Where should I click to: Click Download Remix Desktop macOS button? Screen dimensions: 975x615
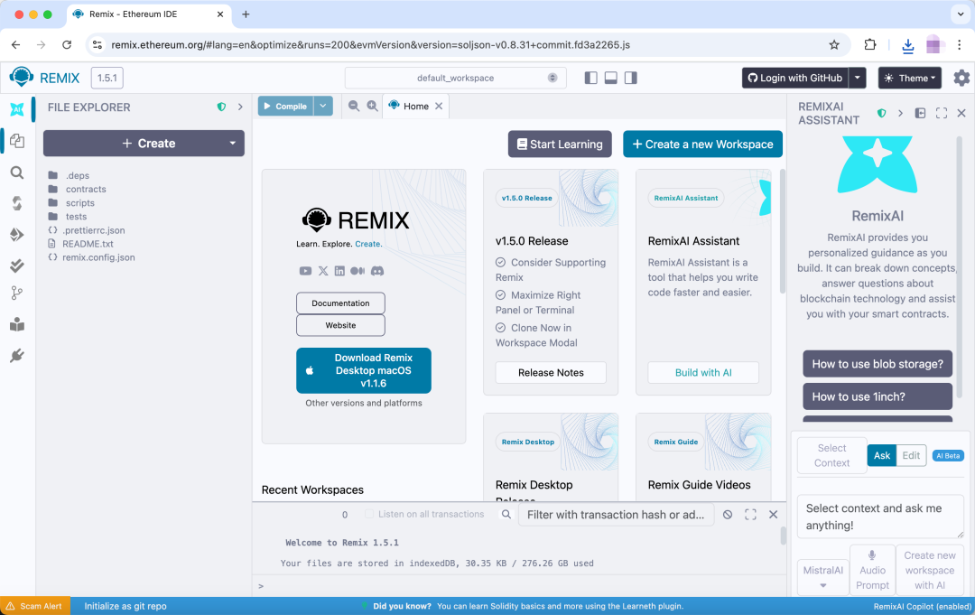point(364,370)
